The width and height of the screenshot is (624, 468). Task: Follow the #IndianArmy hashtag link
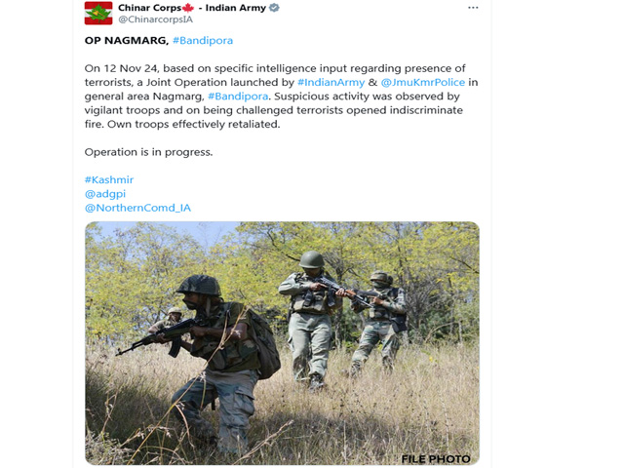click(331, 82)
